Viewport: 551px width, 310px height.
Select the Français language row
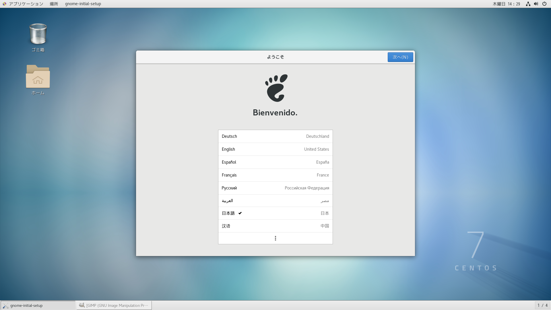tap(275, 175)
